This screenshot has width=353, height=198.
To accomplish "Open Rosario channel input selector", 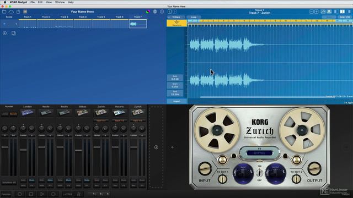I will 119,120.
